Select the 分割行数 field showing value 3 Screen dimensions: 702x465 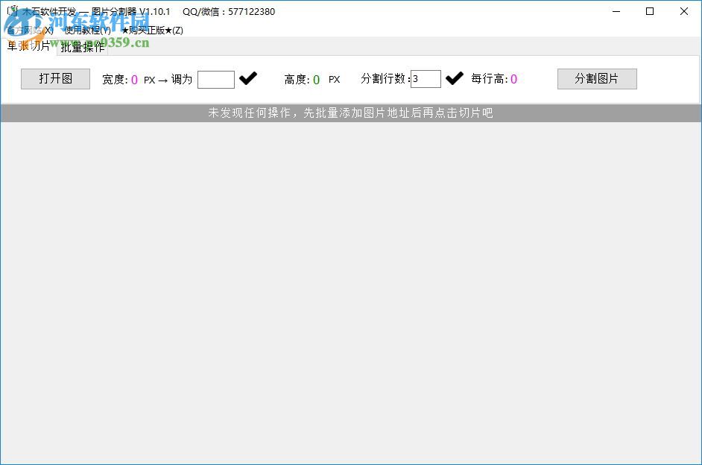tap(425, 78)
